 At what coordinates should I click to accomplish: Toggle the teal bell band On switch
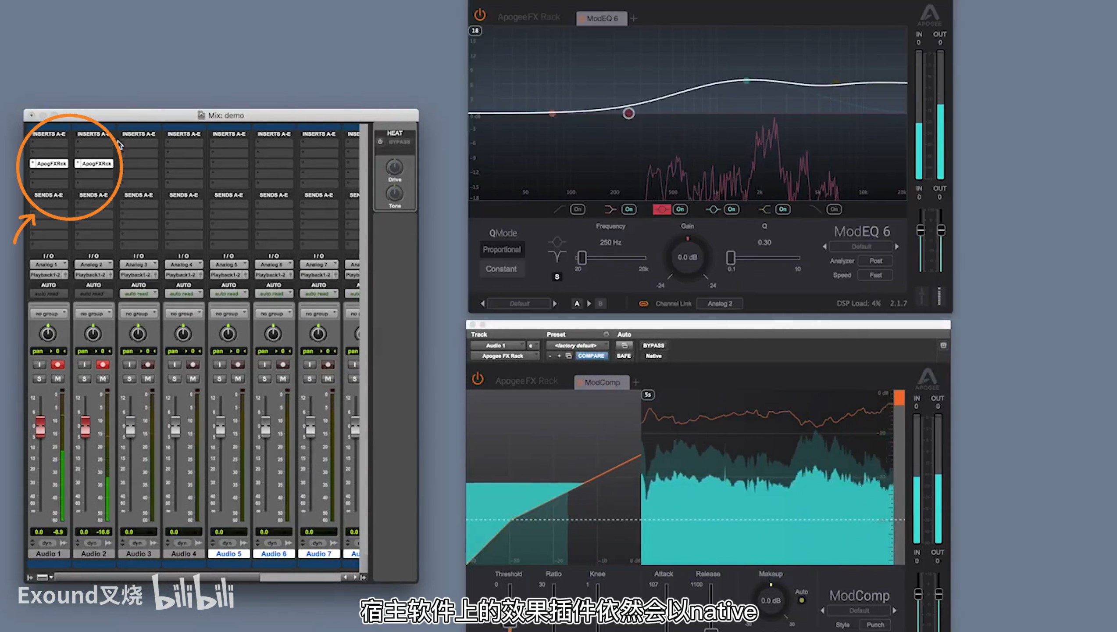tap(732, 209)
